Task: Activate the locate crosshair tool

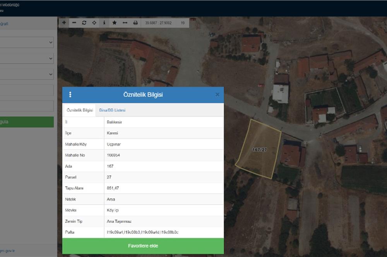Action: click(x=94, y=23)
